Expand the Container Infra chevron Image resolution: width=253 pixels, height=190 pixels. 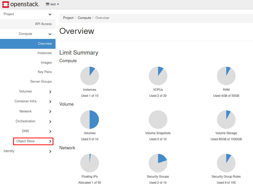pos(50,102)
